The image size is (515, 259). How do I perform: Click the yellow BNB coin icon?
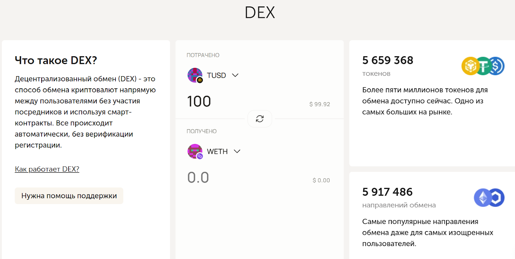click(x=470, y=66)
